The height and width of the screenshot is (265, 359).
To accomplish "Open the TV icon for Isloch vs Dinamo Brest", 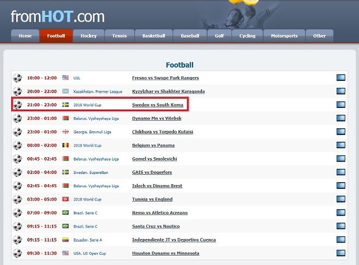I will click(341, 186).
